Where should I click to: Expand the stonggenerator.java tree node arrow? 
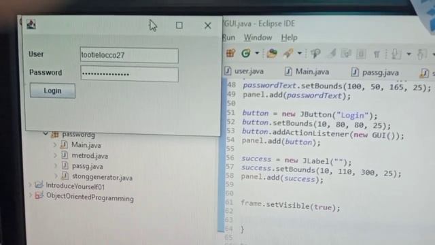point(56,176)
